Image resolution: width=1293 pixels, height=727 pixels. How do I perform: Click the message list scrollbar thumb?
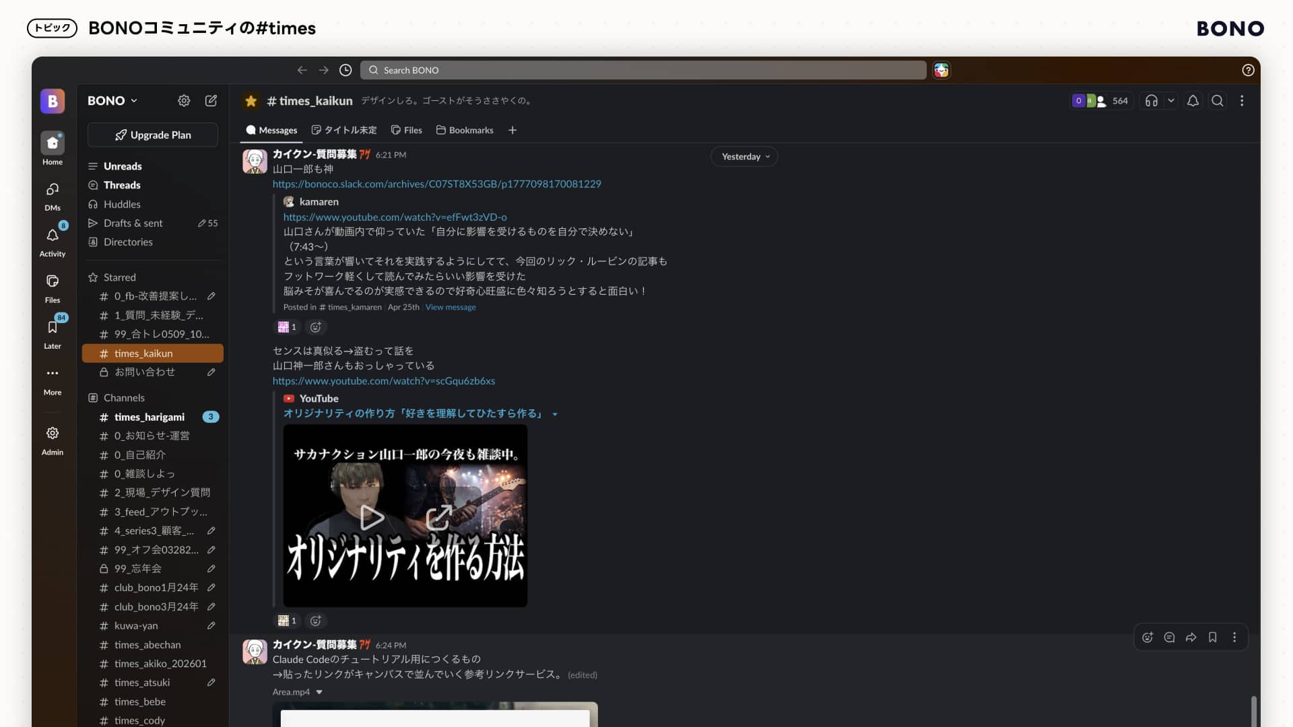pyautogui.click(x=1253, y=711)
